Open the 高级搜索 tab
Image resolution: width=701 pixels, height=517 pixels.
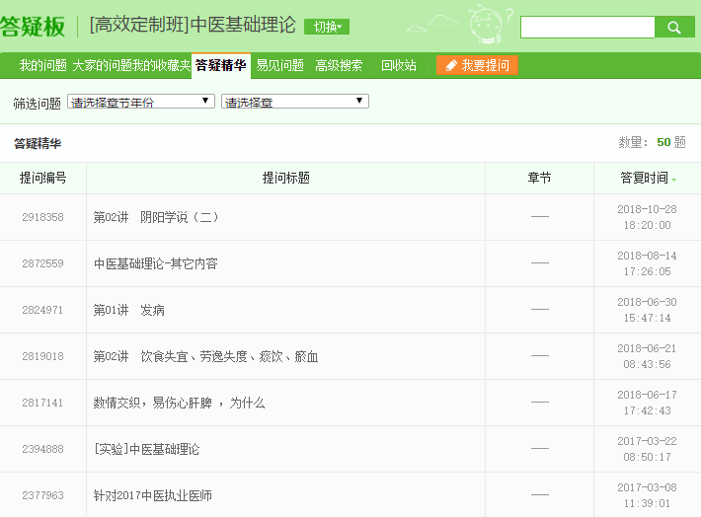point(339,66)
